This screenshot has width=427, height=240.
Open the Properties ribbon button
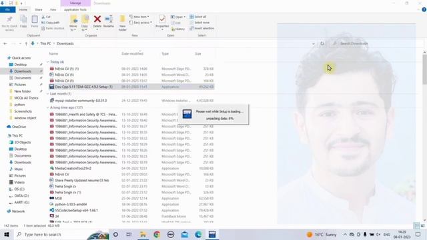162,22
